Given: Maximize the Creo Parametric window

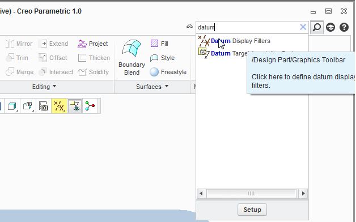Looking at the screenshot, I should 328,11.
